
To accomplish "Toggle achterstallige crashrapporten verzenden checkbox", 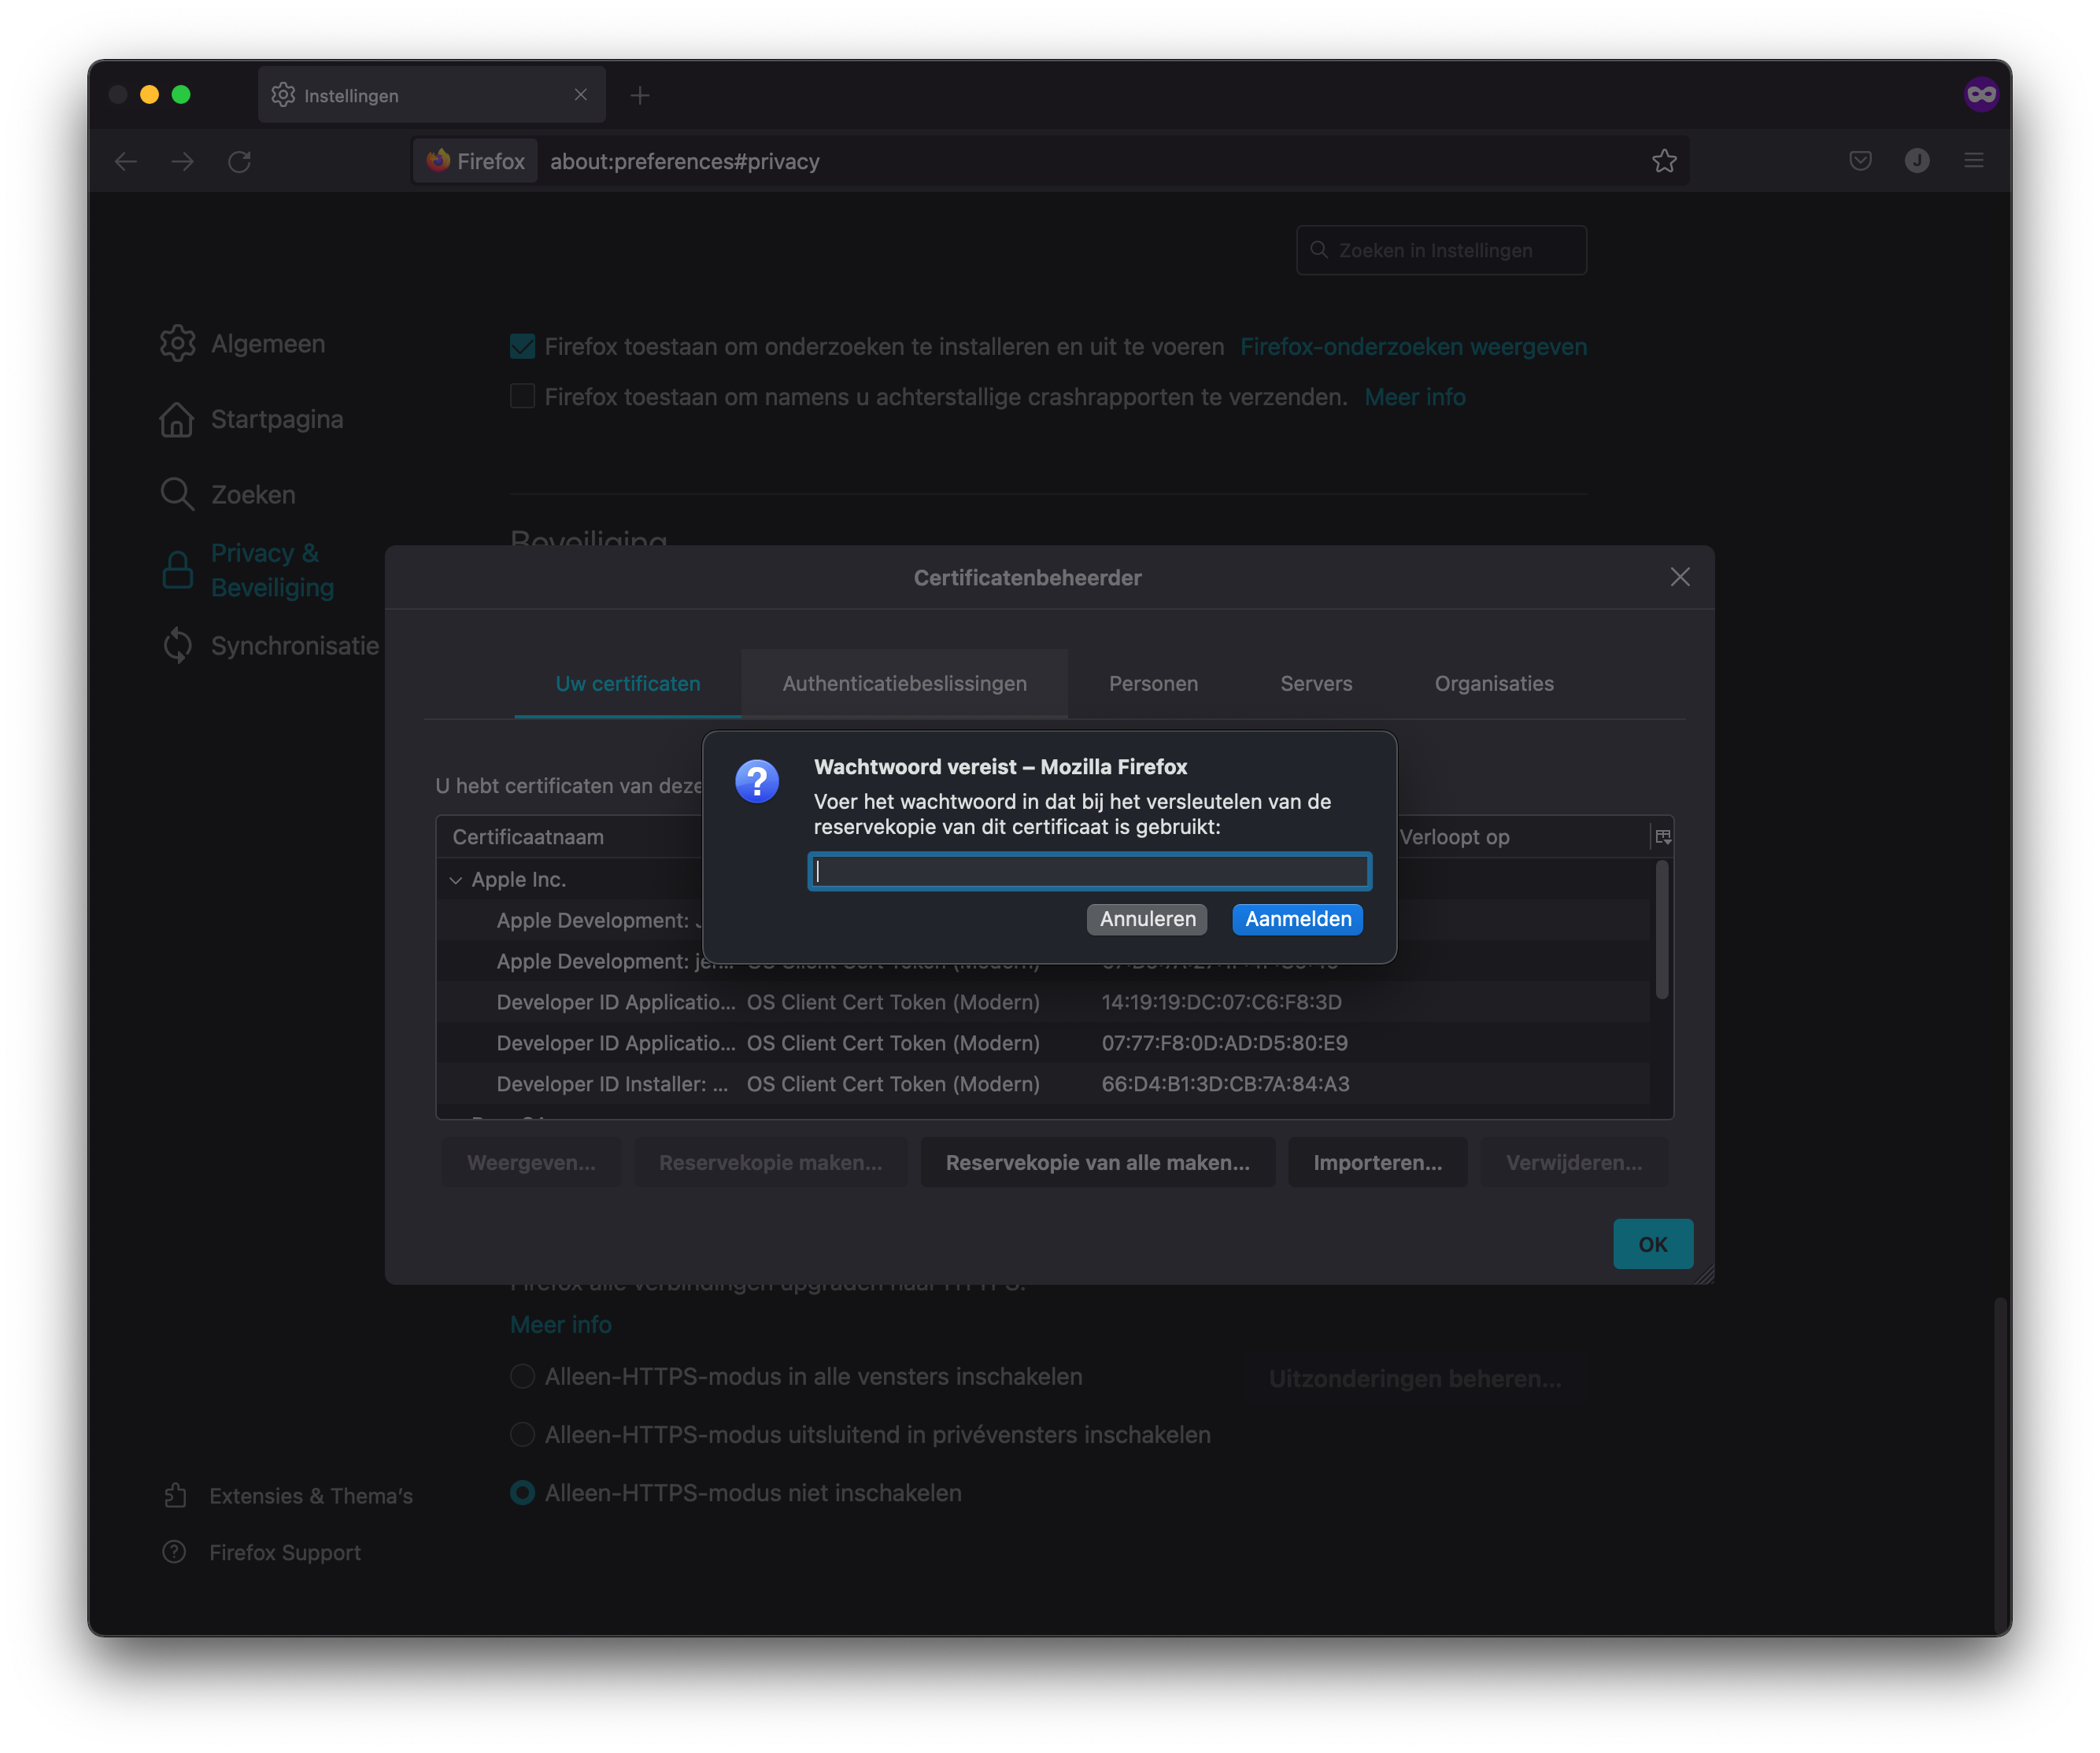I will tap(522, 397).
